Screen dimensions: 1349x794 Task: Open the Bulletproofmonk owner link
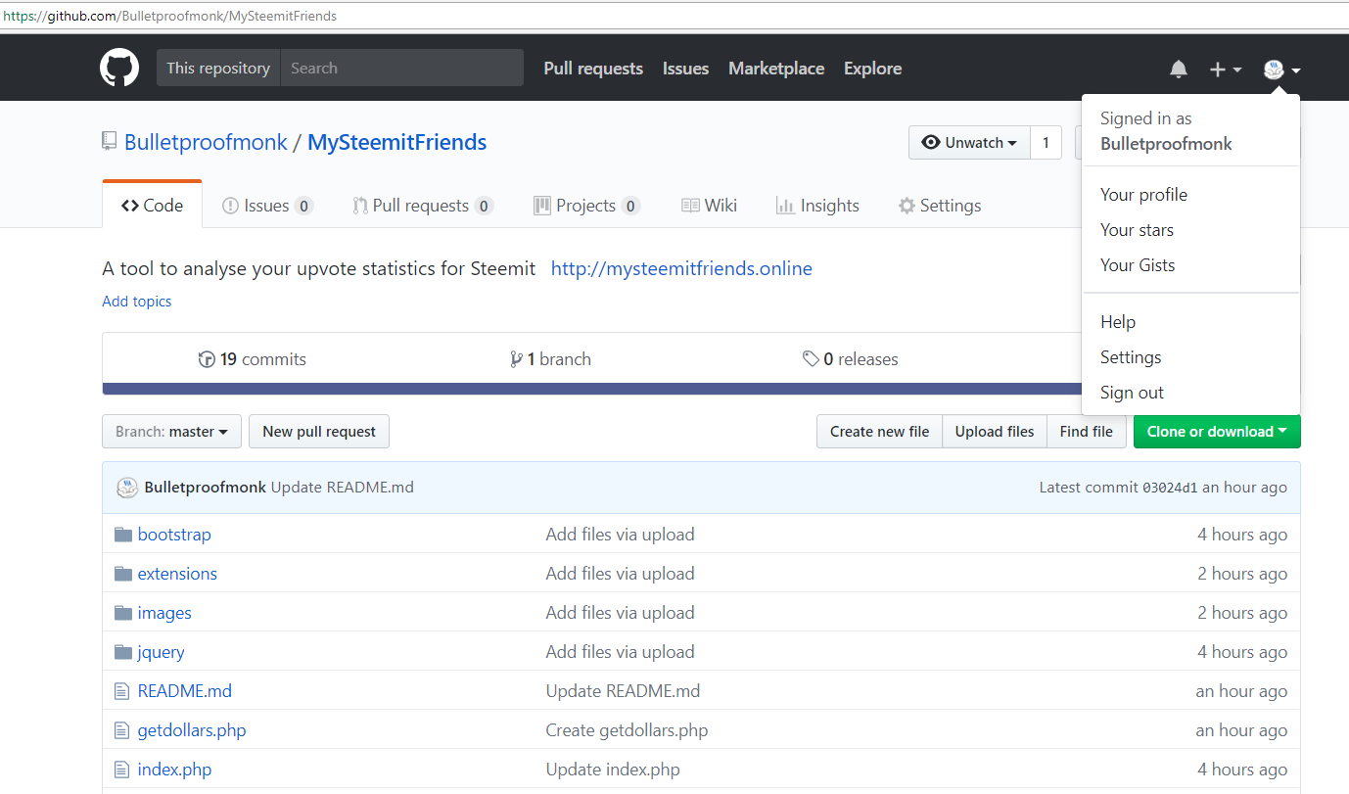tap(206, 142)
